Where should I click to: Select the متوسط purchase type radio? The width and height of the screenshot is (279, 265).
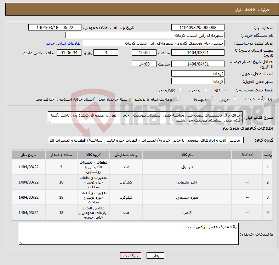212,98
